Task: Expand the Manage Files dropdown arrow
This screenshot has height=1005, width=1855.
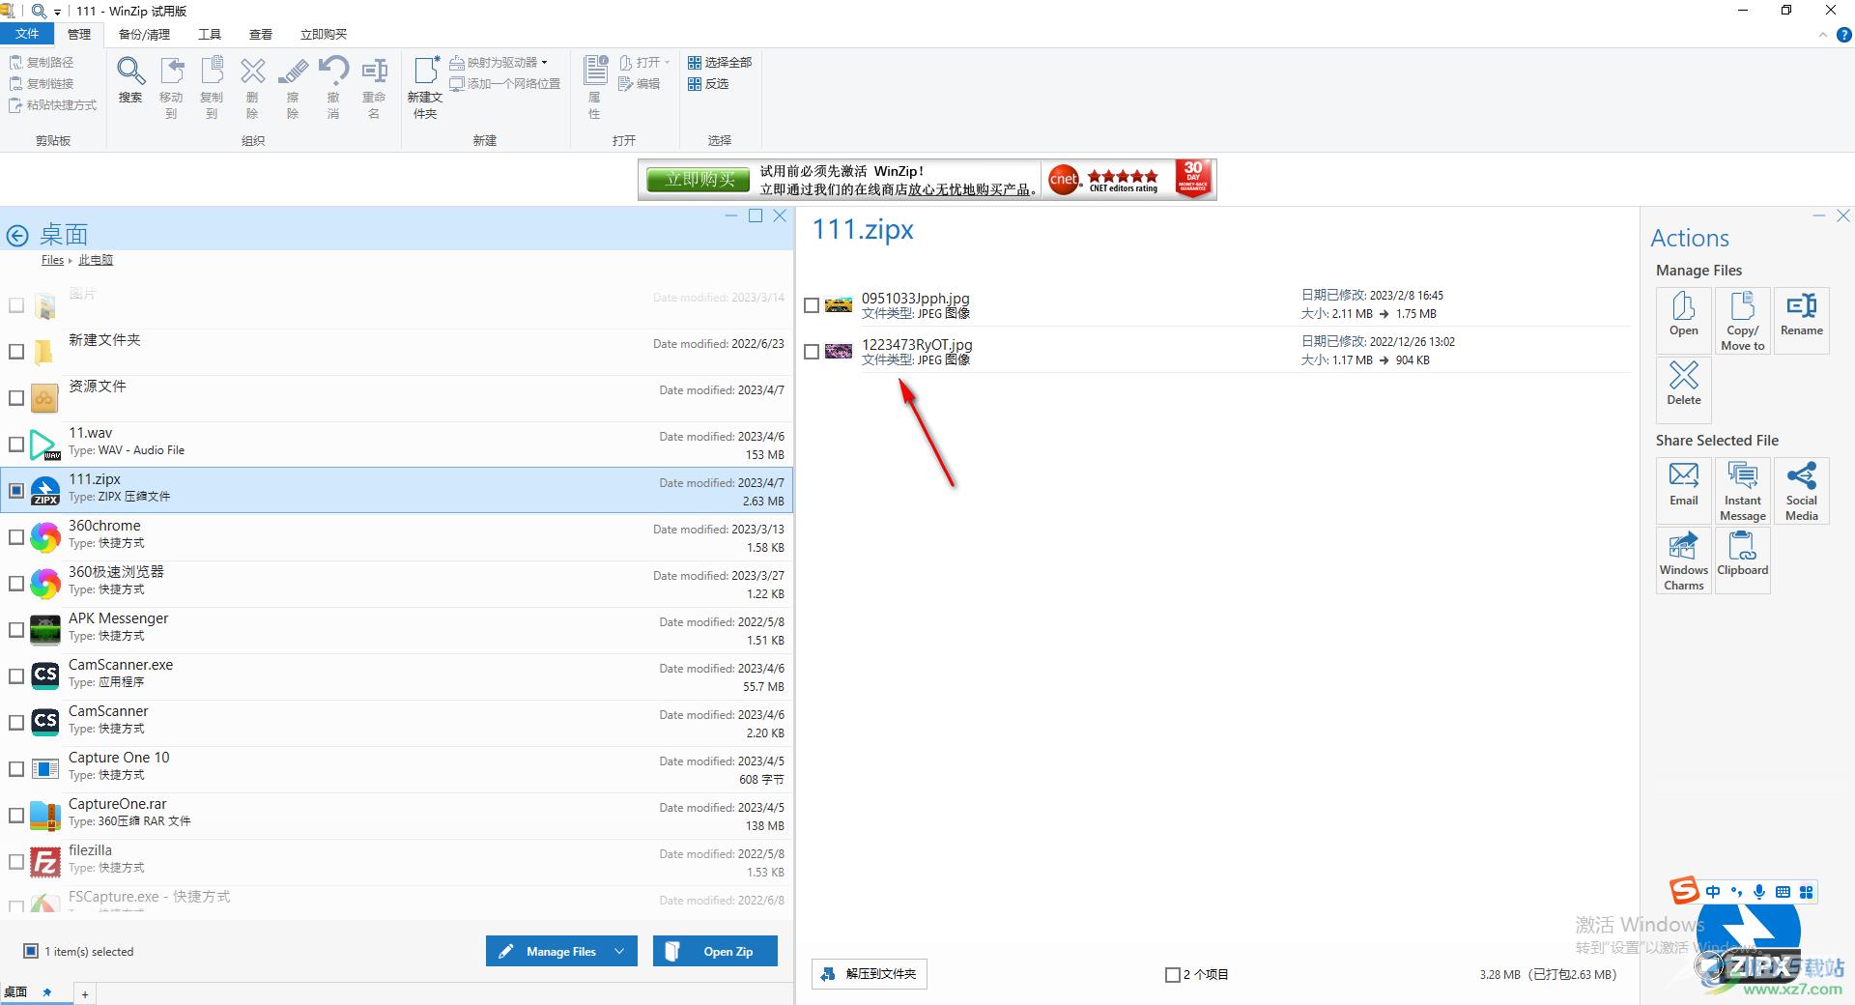Action: (x=620, y=951)
